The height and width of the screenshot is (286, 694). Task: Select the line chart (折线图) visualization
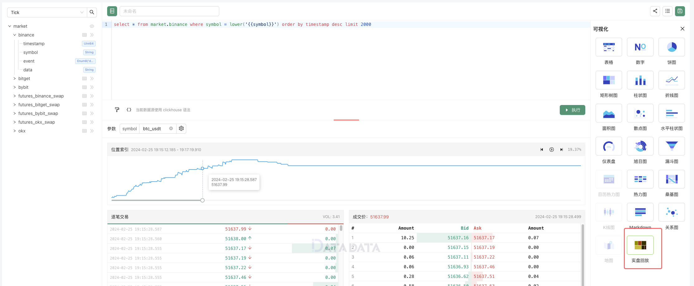[x=671, y=80]
